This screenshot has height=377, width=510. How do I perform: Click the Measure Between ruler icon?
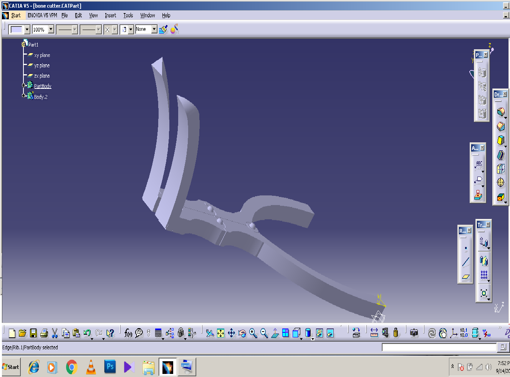(374, 333)
